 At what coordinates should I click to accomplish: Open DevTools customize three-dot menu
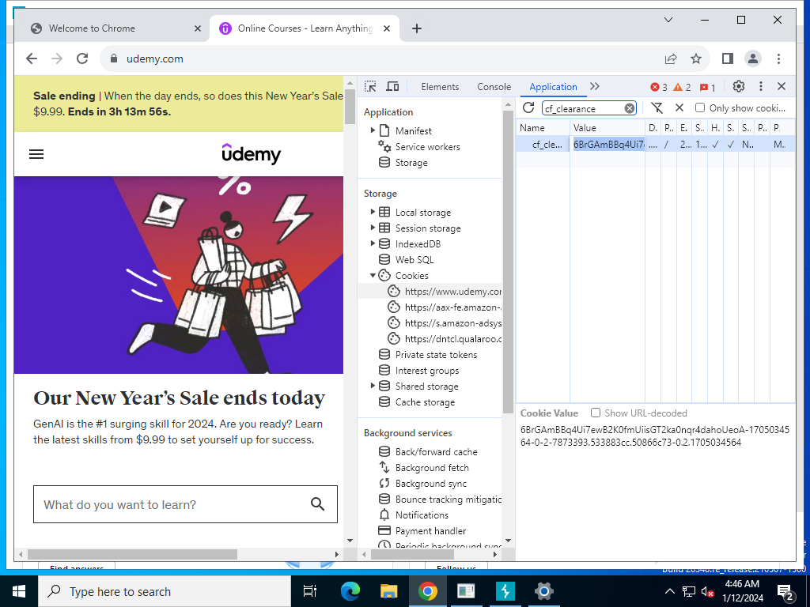coord(760,86)
